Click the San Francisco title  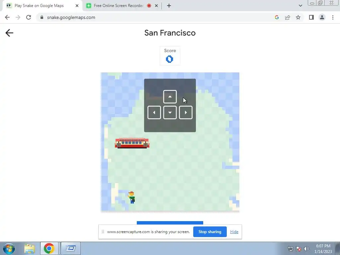pos(170,33)
